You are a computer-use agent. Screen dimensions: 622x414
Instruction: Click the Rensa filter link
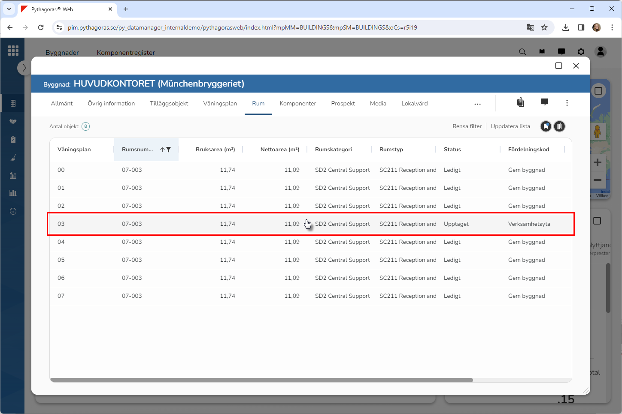467,126
